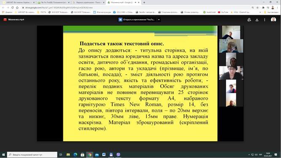The width and height of the screenshot is (281, 158).
Task: Switch to the third browser tab with Google icon
Action: (x=88, y=3)
